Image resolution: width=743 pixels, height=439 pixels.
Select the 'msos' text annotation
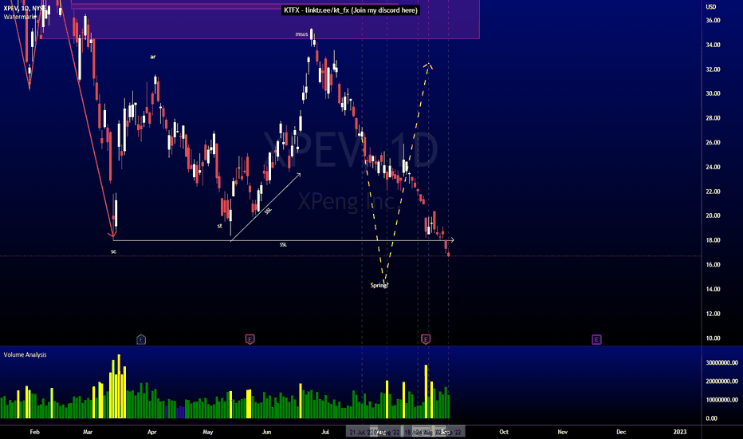[x=301, y=34]
